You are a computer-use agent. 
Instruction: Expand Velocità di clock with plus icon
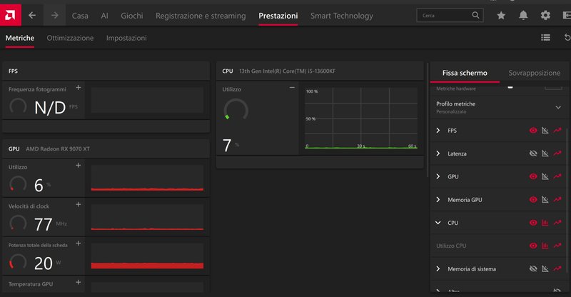[x=79, y=204]
